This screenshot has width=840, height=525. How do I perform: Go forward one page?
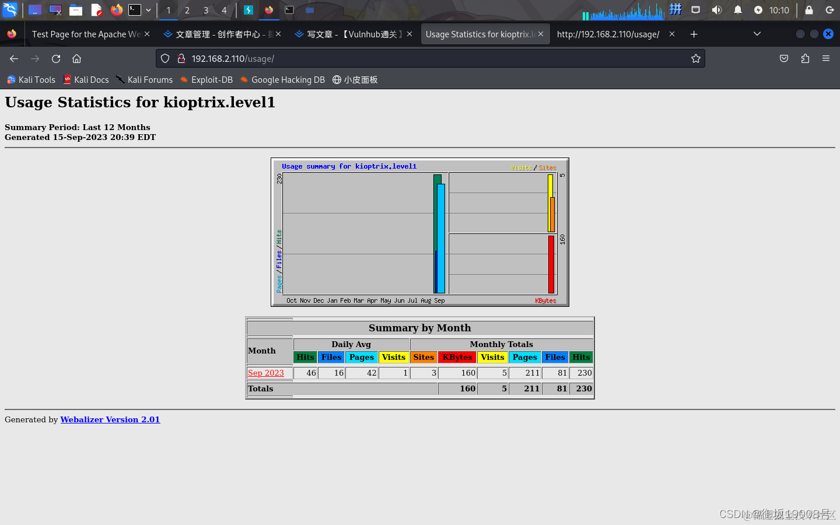(x=35, y=58)
